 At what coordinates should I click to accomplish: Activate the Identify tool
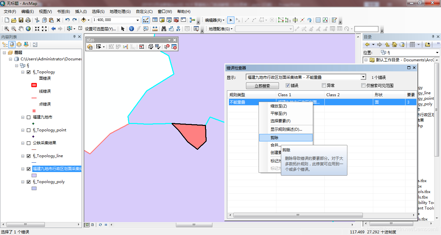pyautogui.click(x=131, y=29)
